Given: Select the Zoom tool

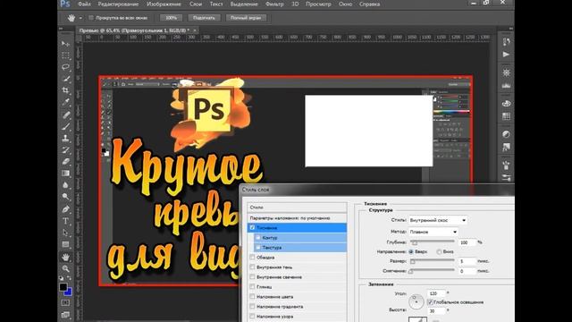Looking at the screenshot, I should (x=65, y=268).
